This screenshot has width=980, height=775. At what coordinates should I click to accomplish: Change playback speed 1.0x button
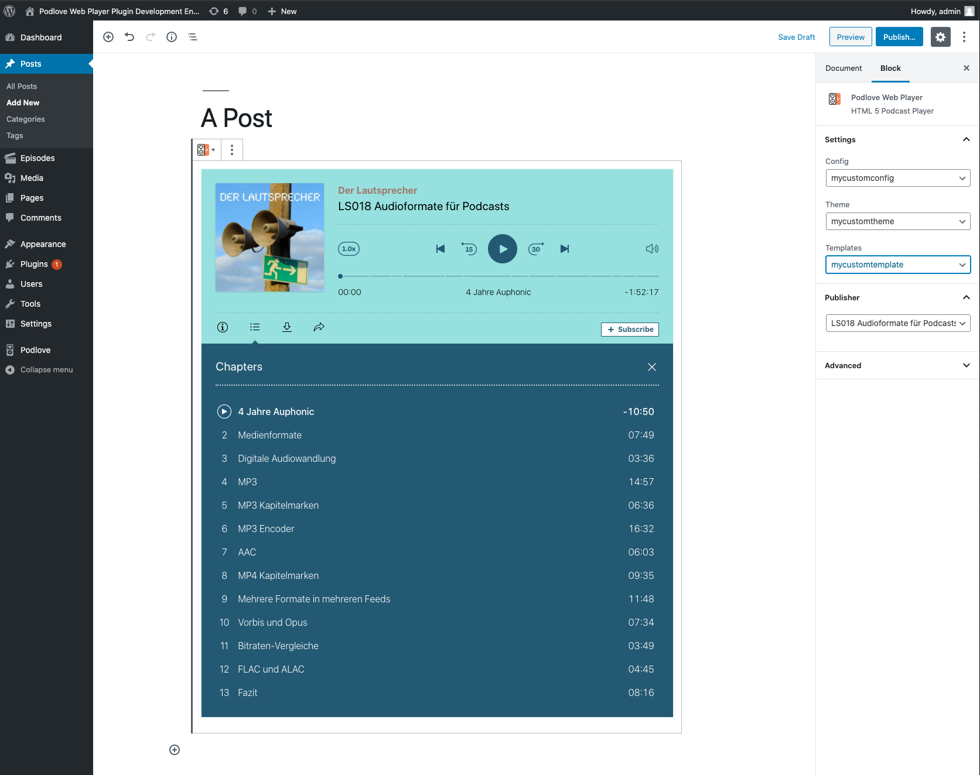coord(349,249)
